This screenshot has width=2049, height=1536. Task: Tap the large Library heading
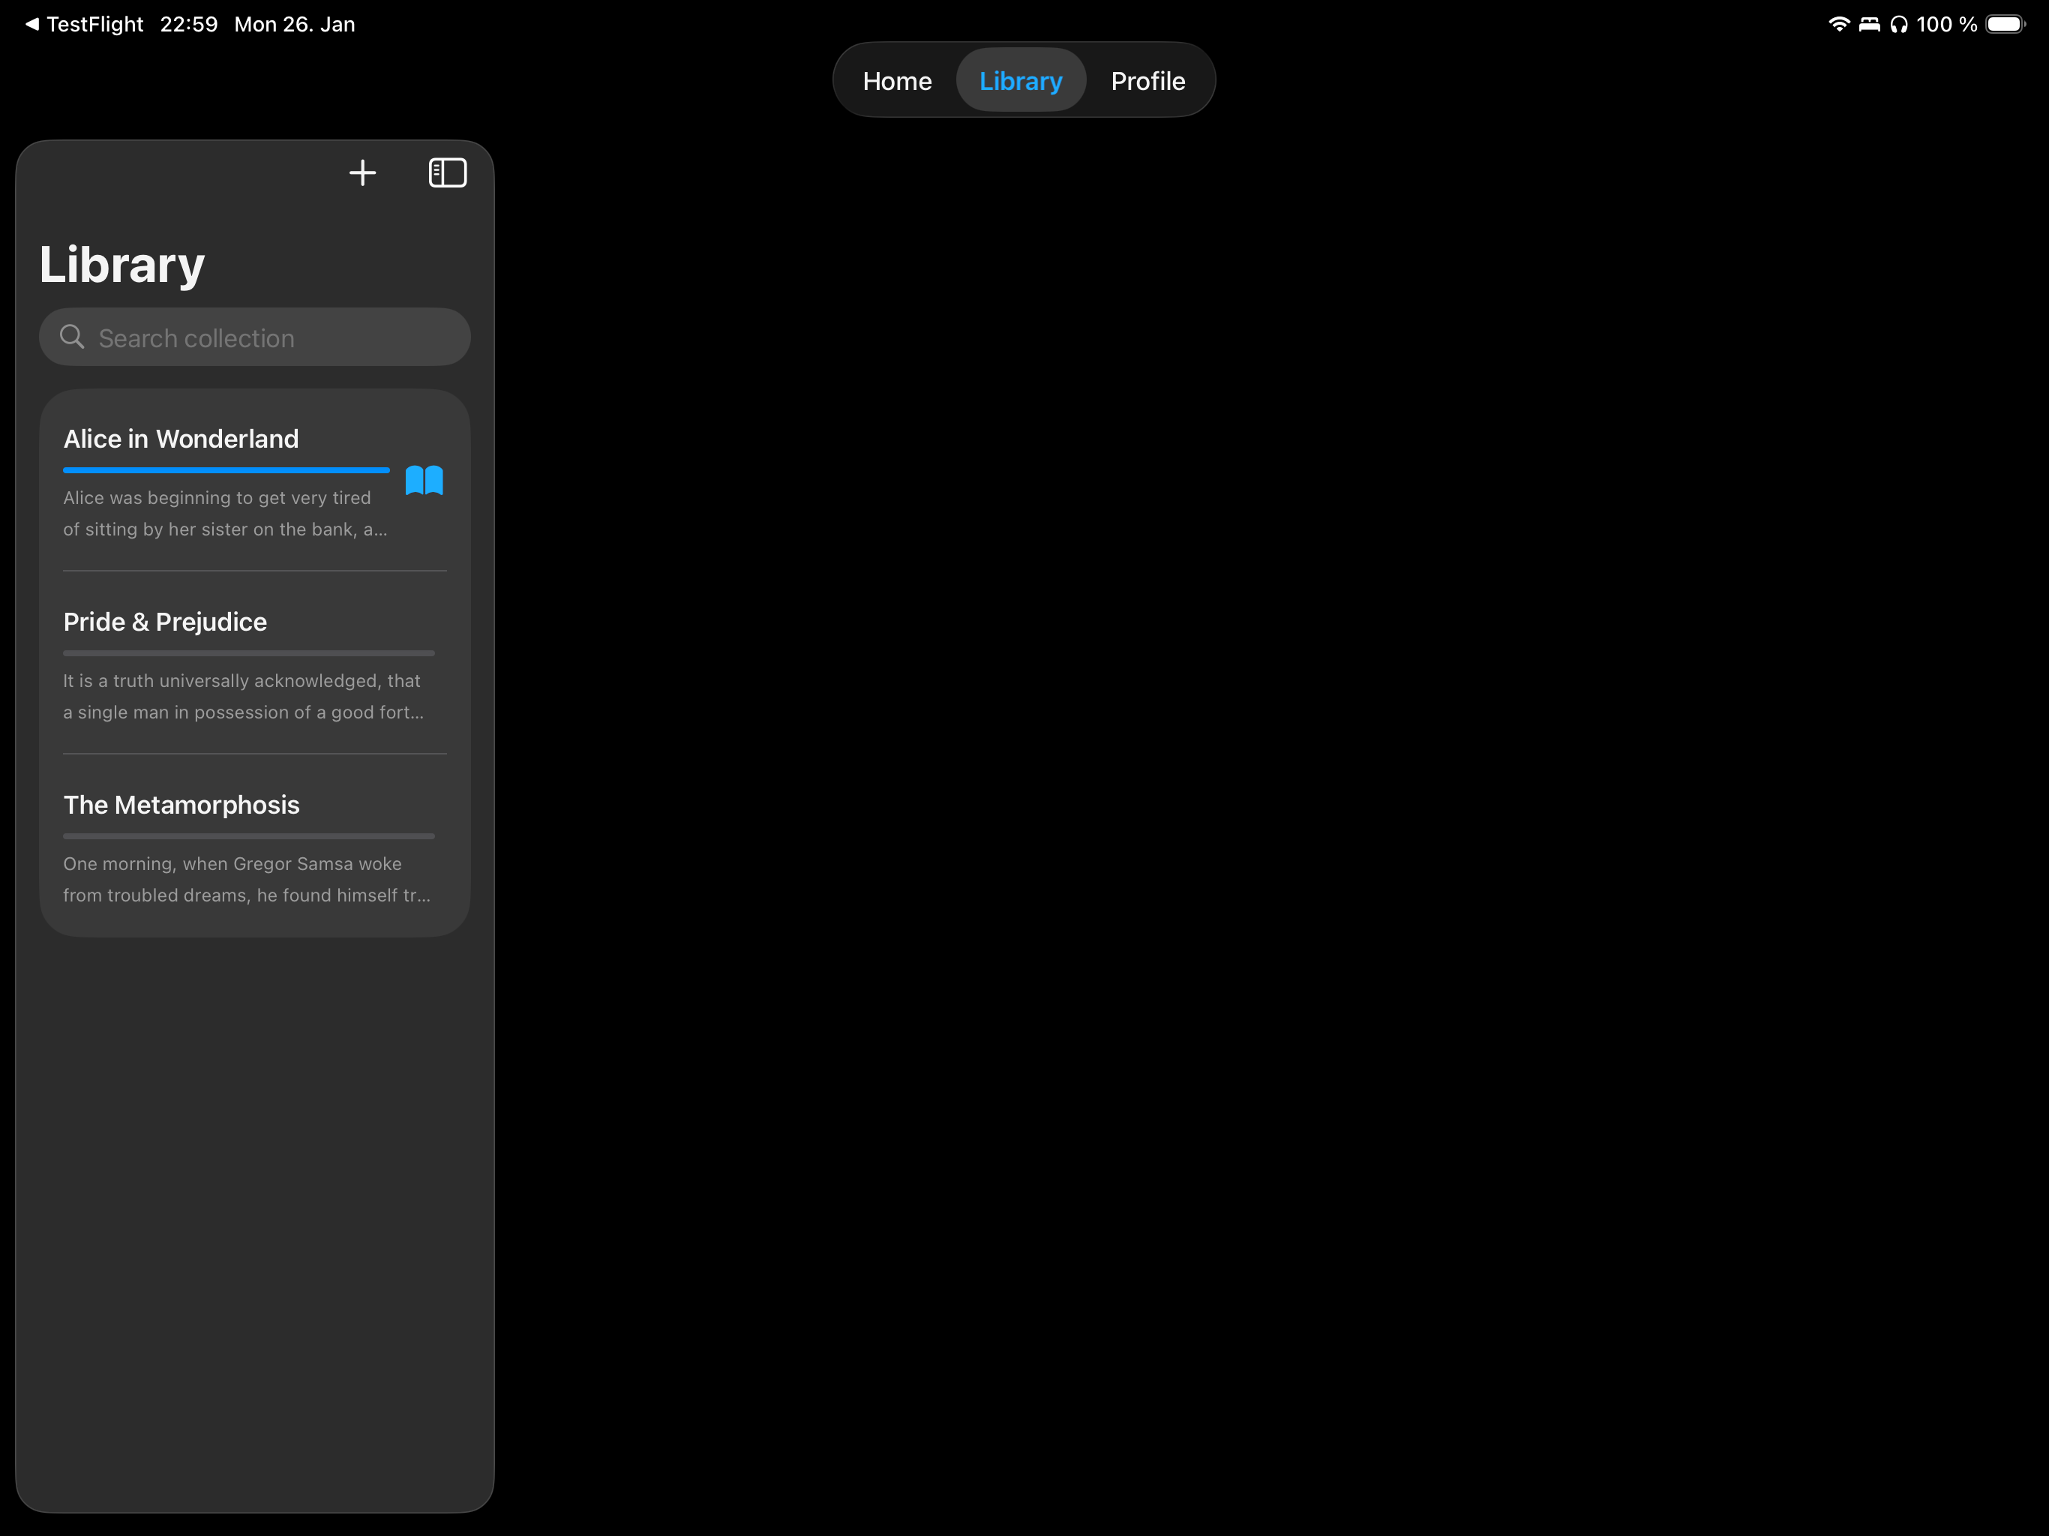[x=121, y=266]
